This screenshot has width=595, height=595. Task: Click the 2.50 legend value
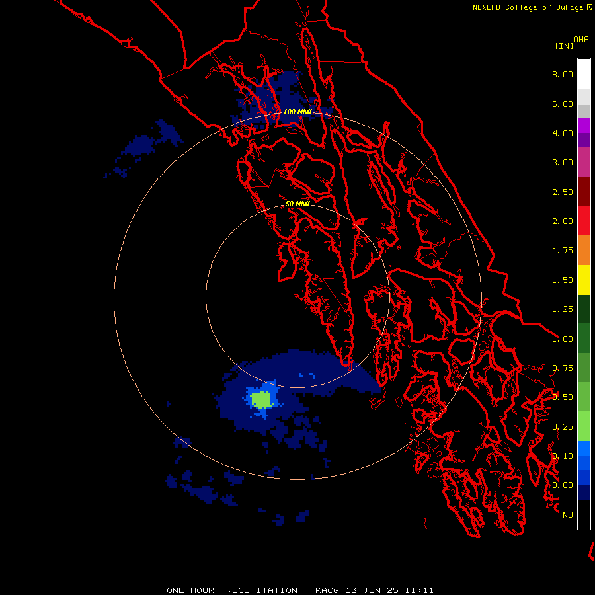click(x=563, y=192)
